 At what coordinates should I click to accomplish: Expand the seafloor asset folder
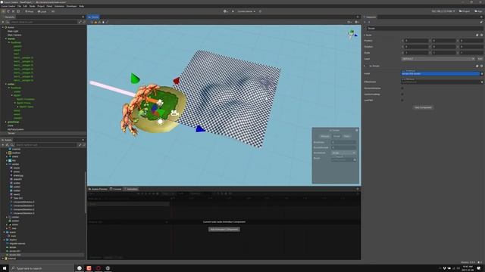pyautogui.click(x=7, y=153)
